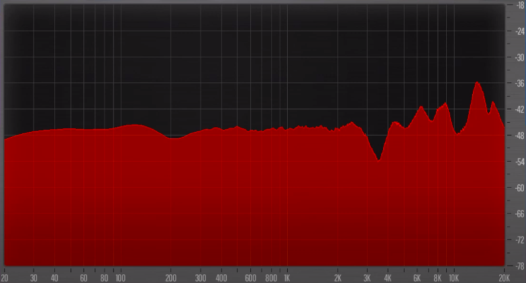526x283 pixels.
Task: Select the 20K label on frequency axis
Action: click(x=505, y=278)
